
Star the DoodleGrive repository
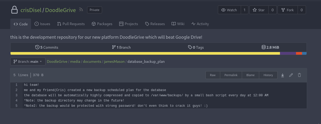(x=259, y=10)
